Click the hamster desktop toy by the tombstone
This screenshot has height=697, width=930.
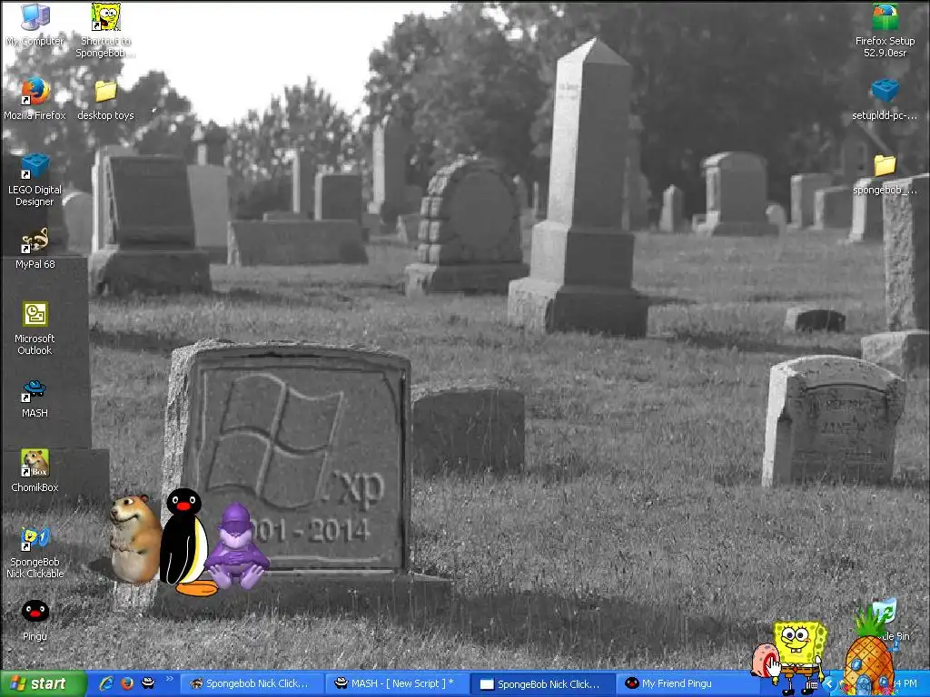(135, 538)
